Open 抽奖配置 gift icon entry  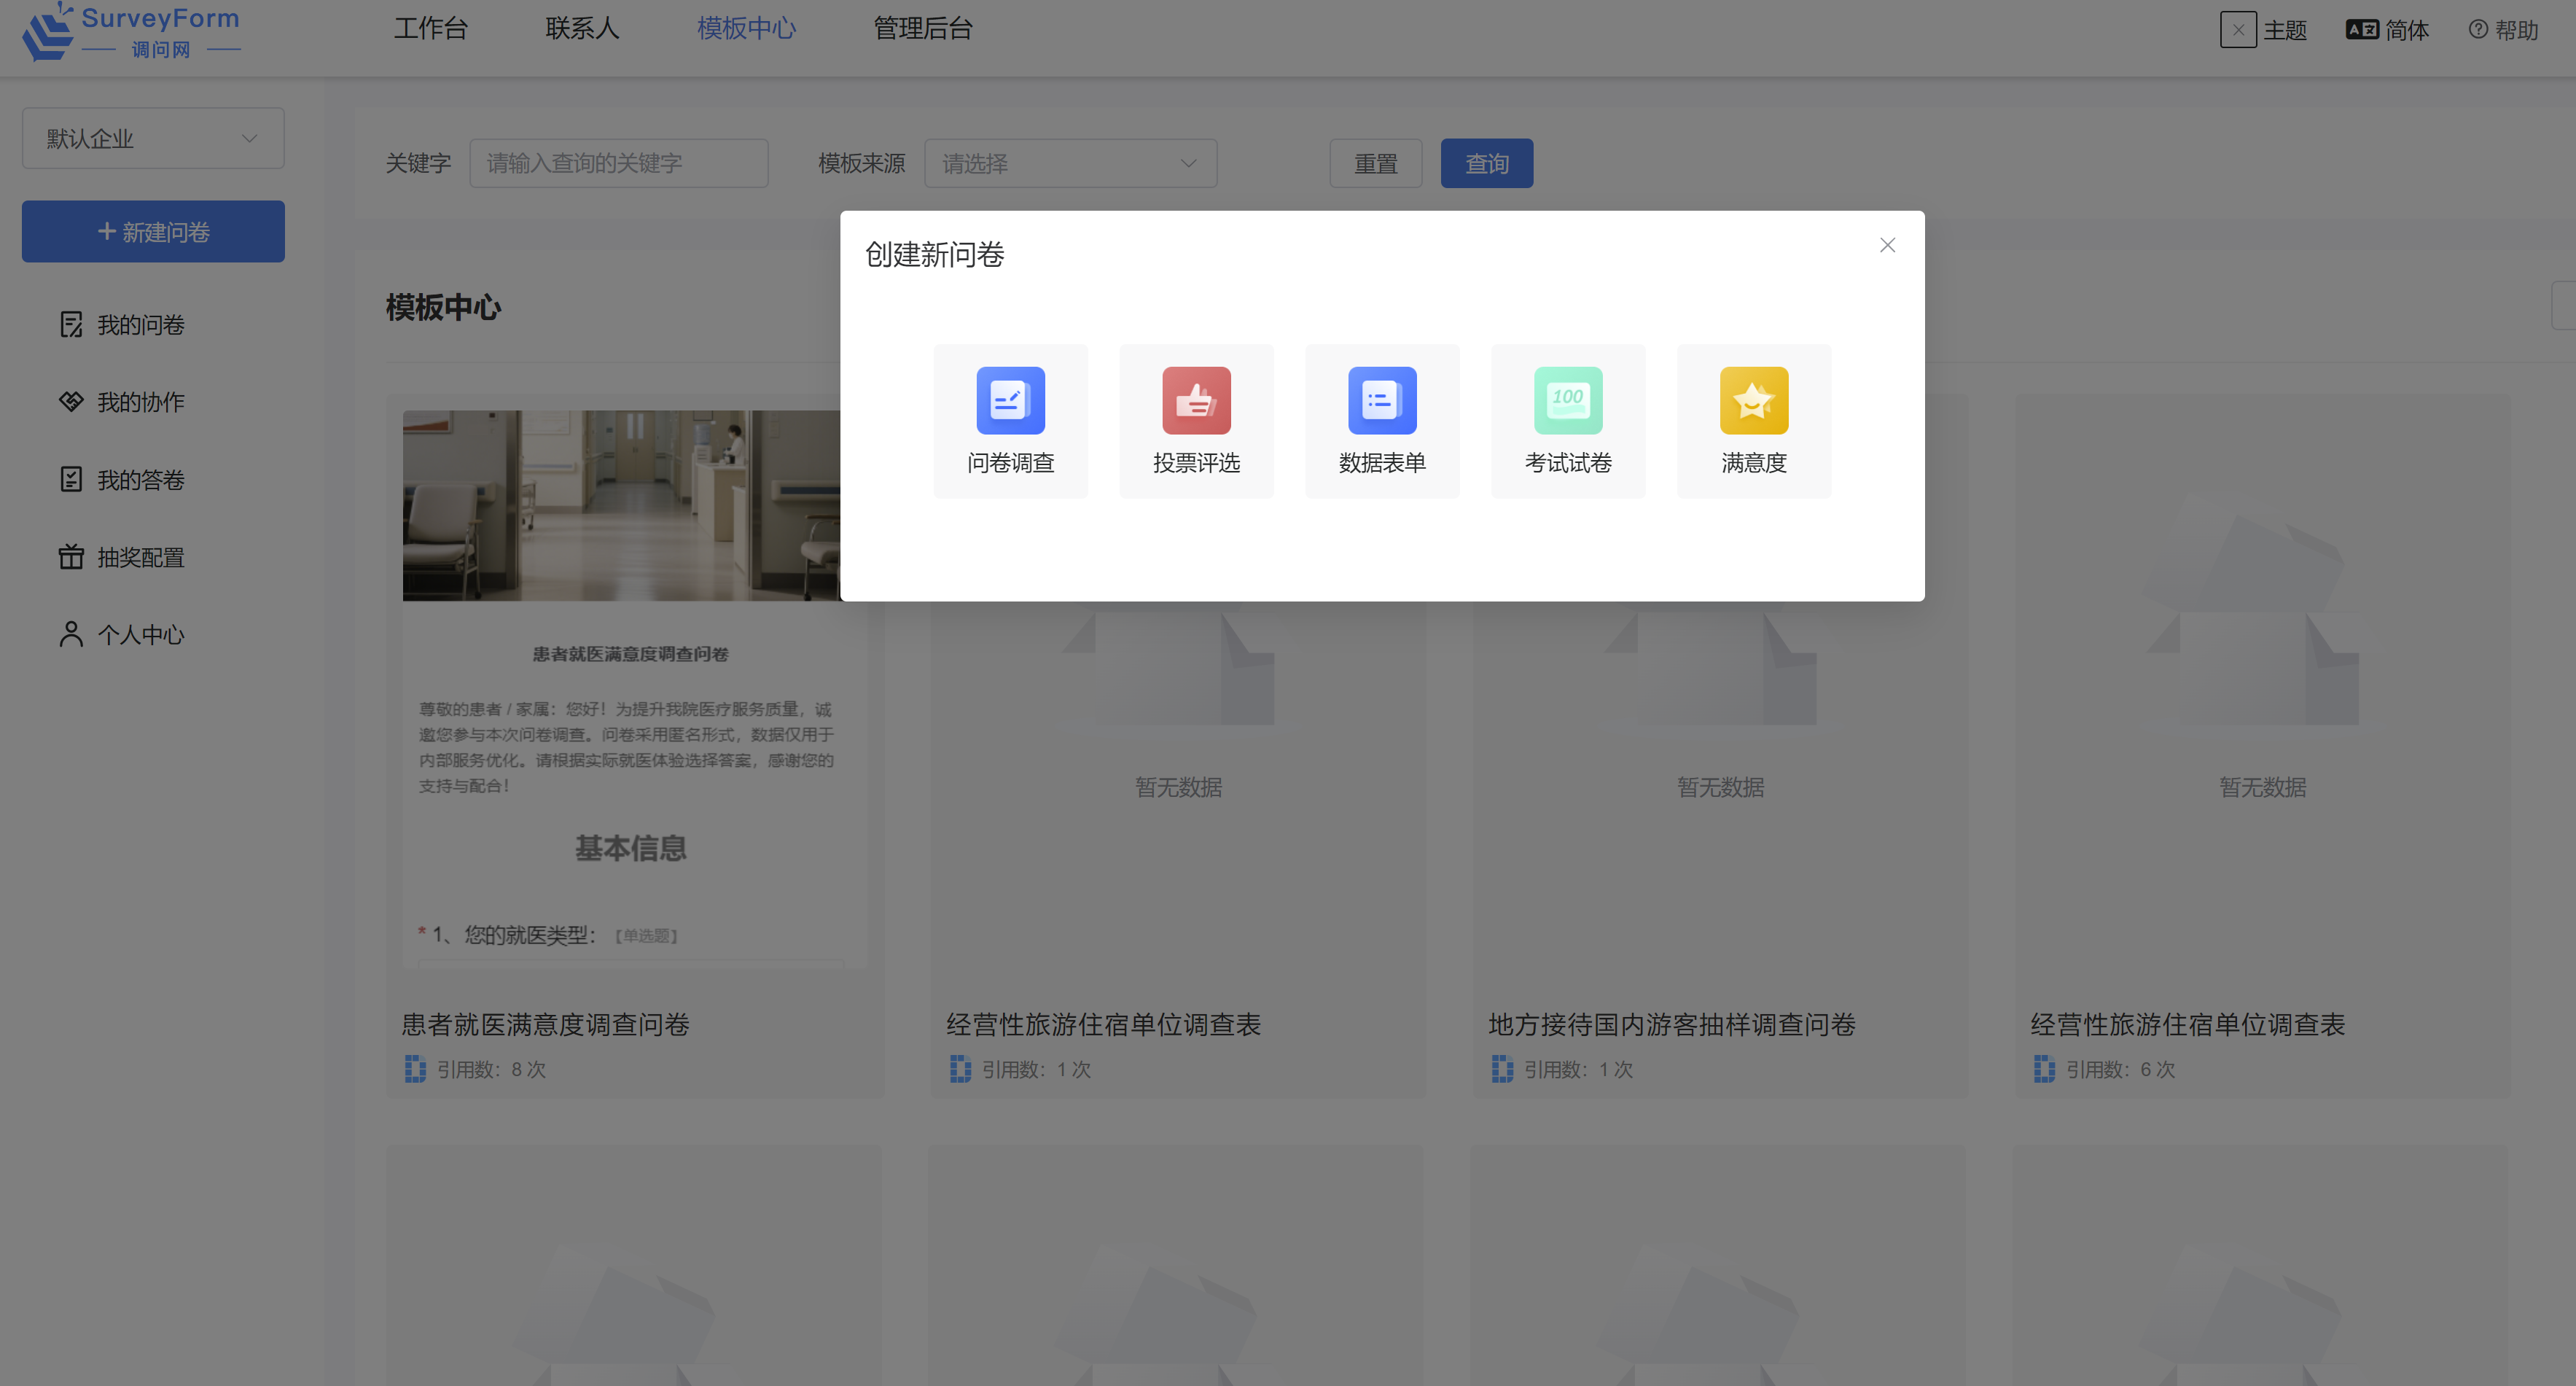[140, 557]
